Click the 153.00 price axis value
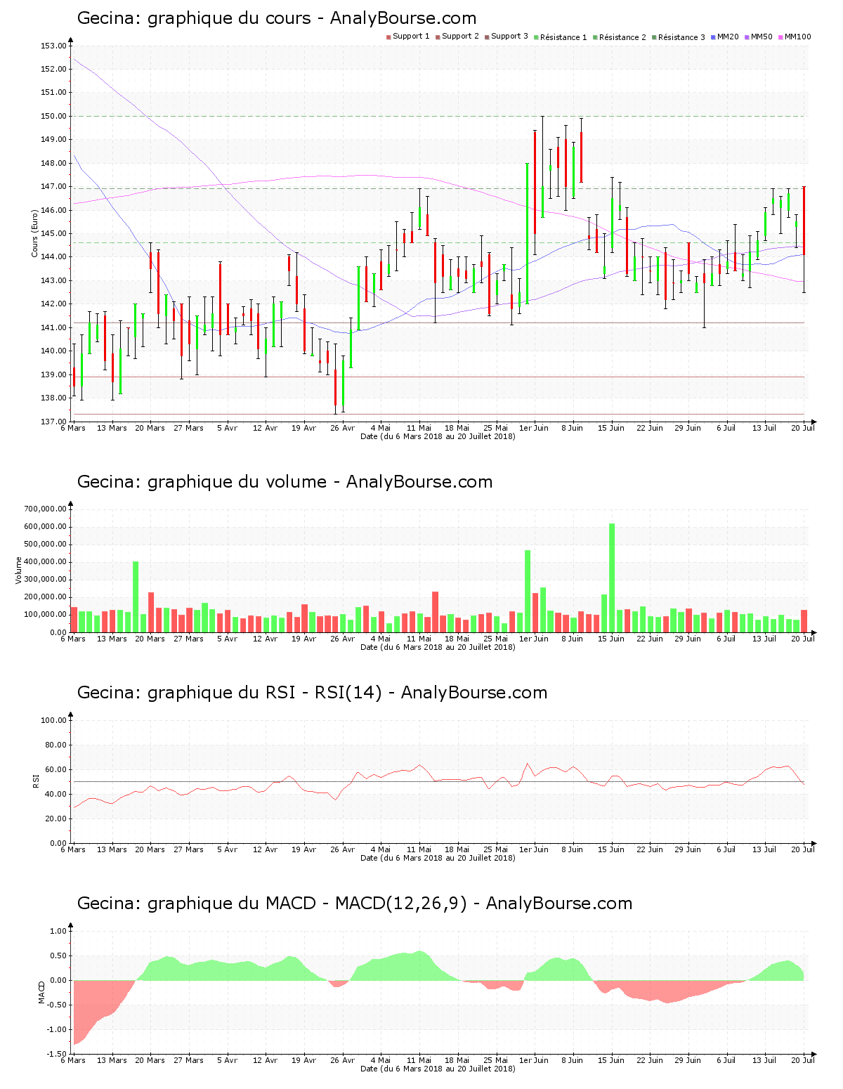 53,46
